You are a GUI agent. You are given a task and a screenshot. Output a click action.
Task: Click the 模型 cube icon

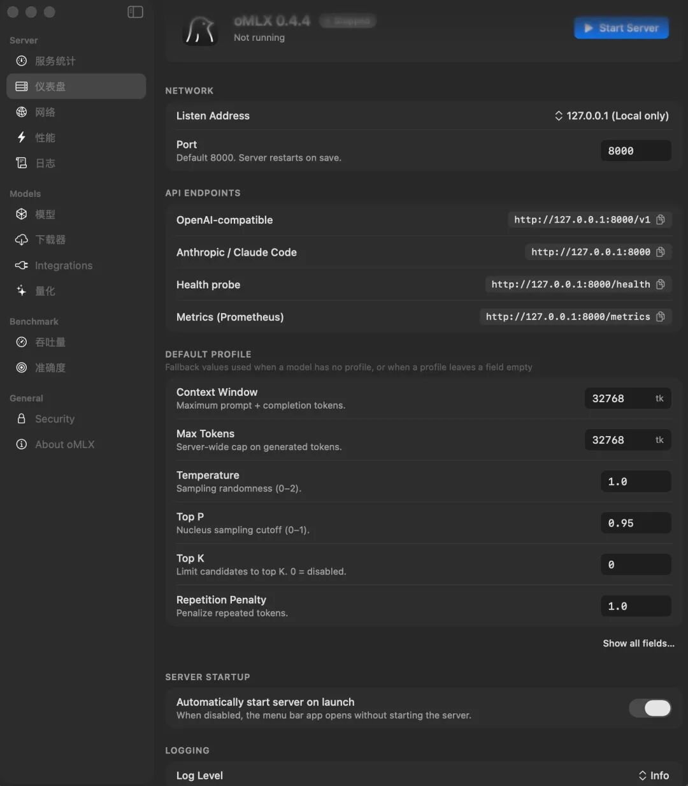[22, 214]
